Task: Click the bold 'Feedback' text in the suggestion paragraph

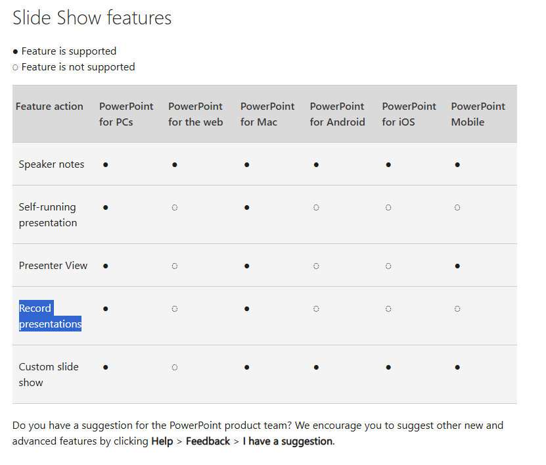Action: (x=208, y=441)
